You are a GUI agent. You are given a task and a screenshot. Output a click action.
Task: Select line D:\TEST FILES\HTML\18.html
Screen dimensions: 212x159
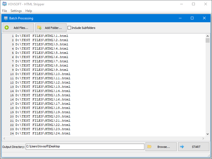(x=43, y=108)
